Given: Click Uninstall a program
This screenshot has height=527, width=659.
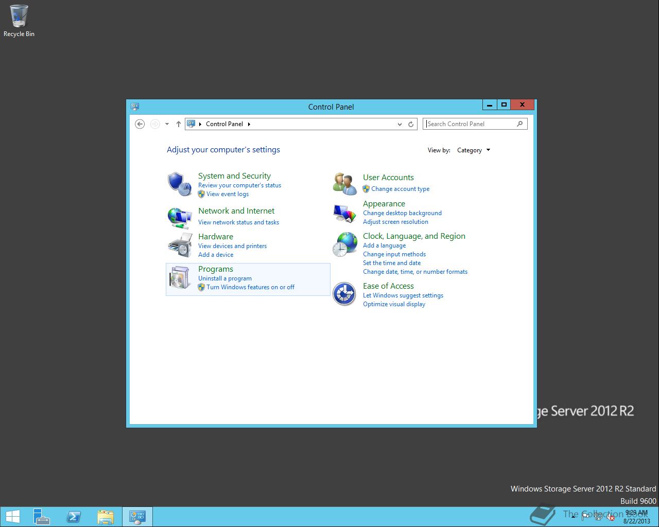Looking at the screenshot, I should tap(225, 278).
